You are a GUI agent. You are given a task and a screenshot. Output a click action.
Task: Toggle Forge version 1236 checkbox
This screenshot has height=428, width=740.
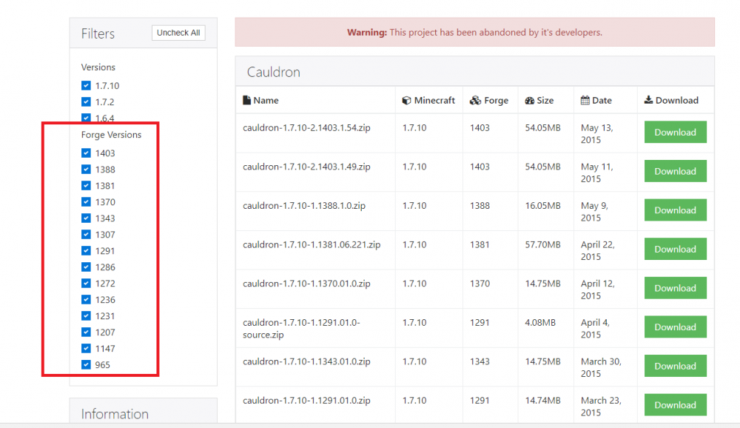[86, 299]
